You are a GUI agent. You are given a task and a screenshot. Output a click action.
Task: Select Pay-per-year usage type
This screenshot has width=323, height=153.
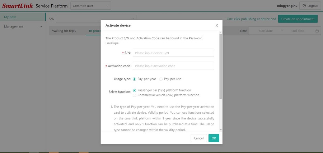click(x=135, y=79)
